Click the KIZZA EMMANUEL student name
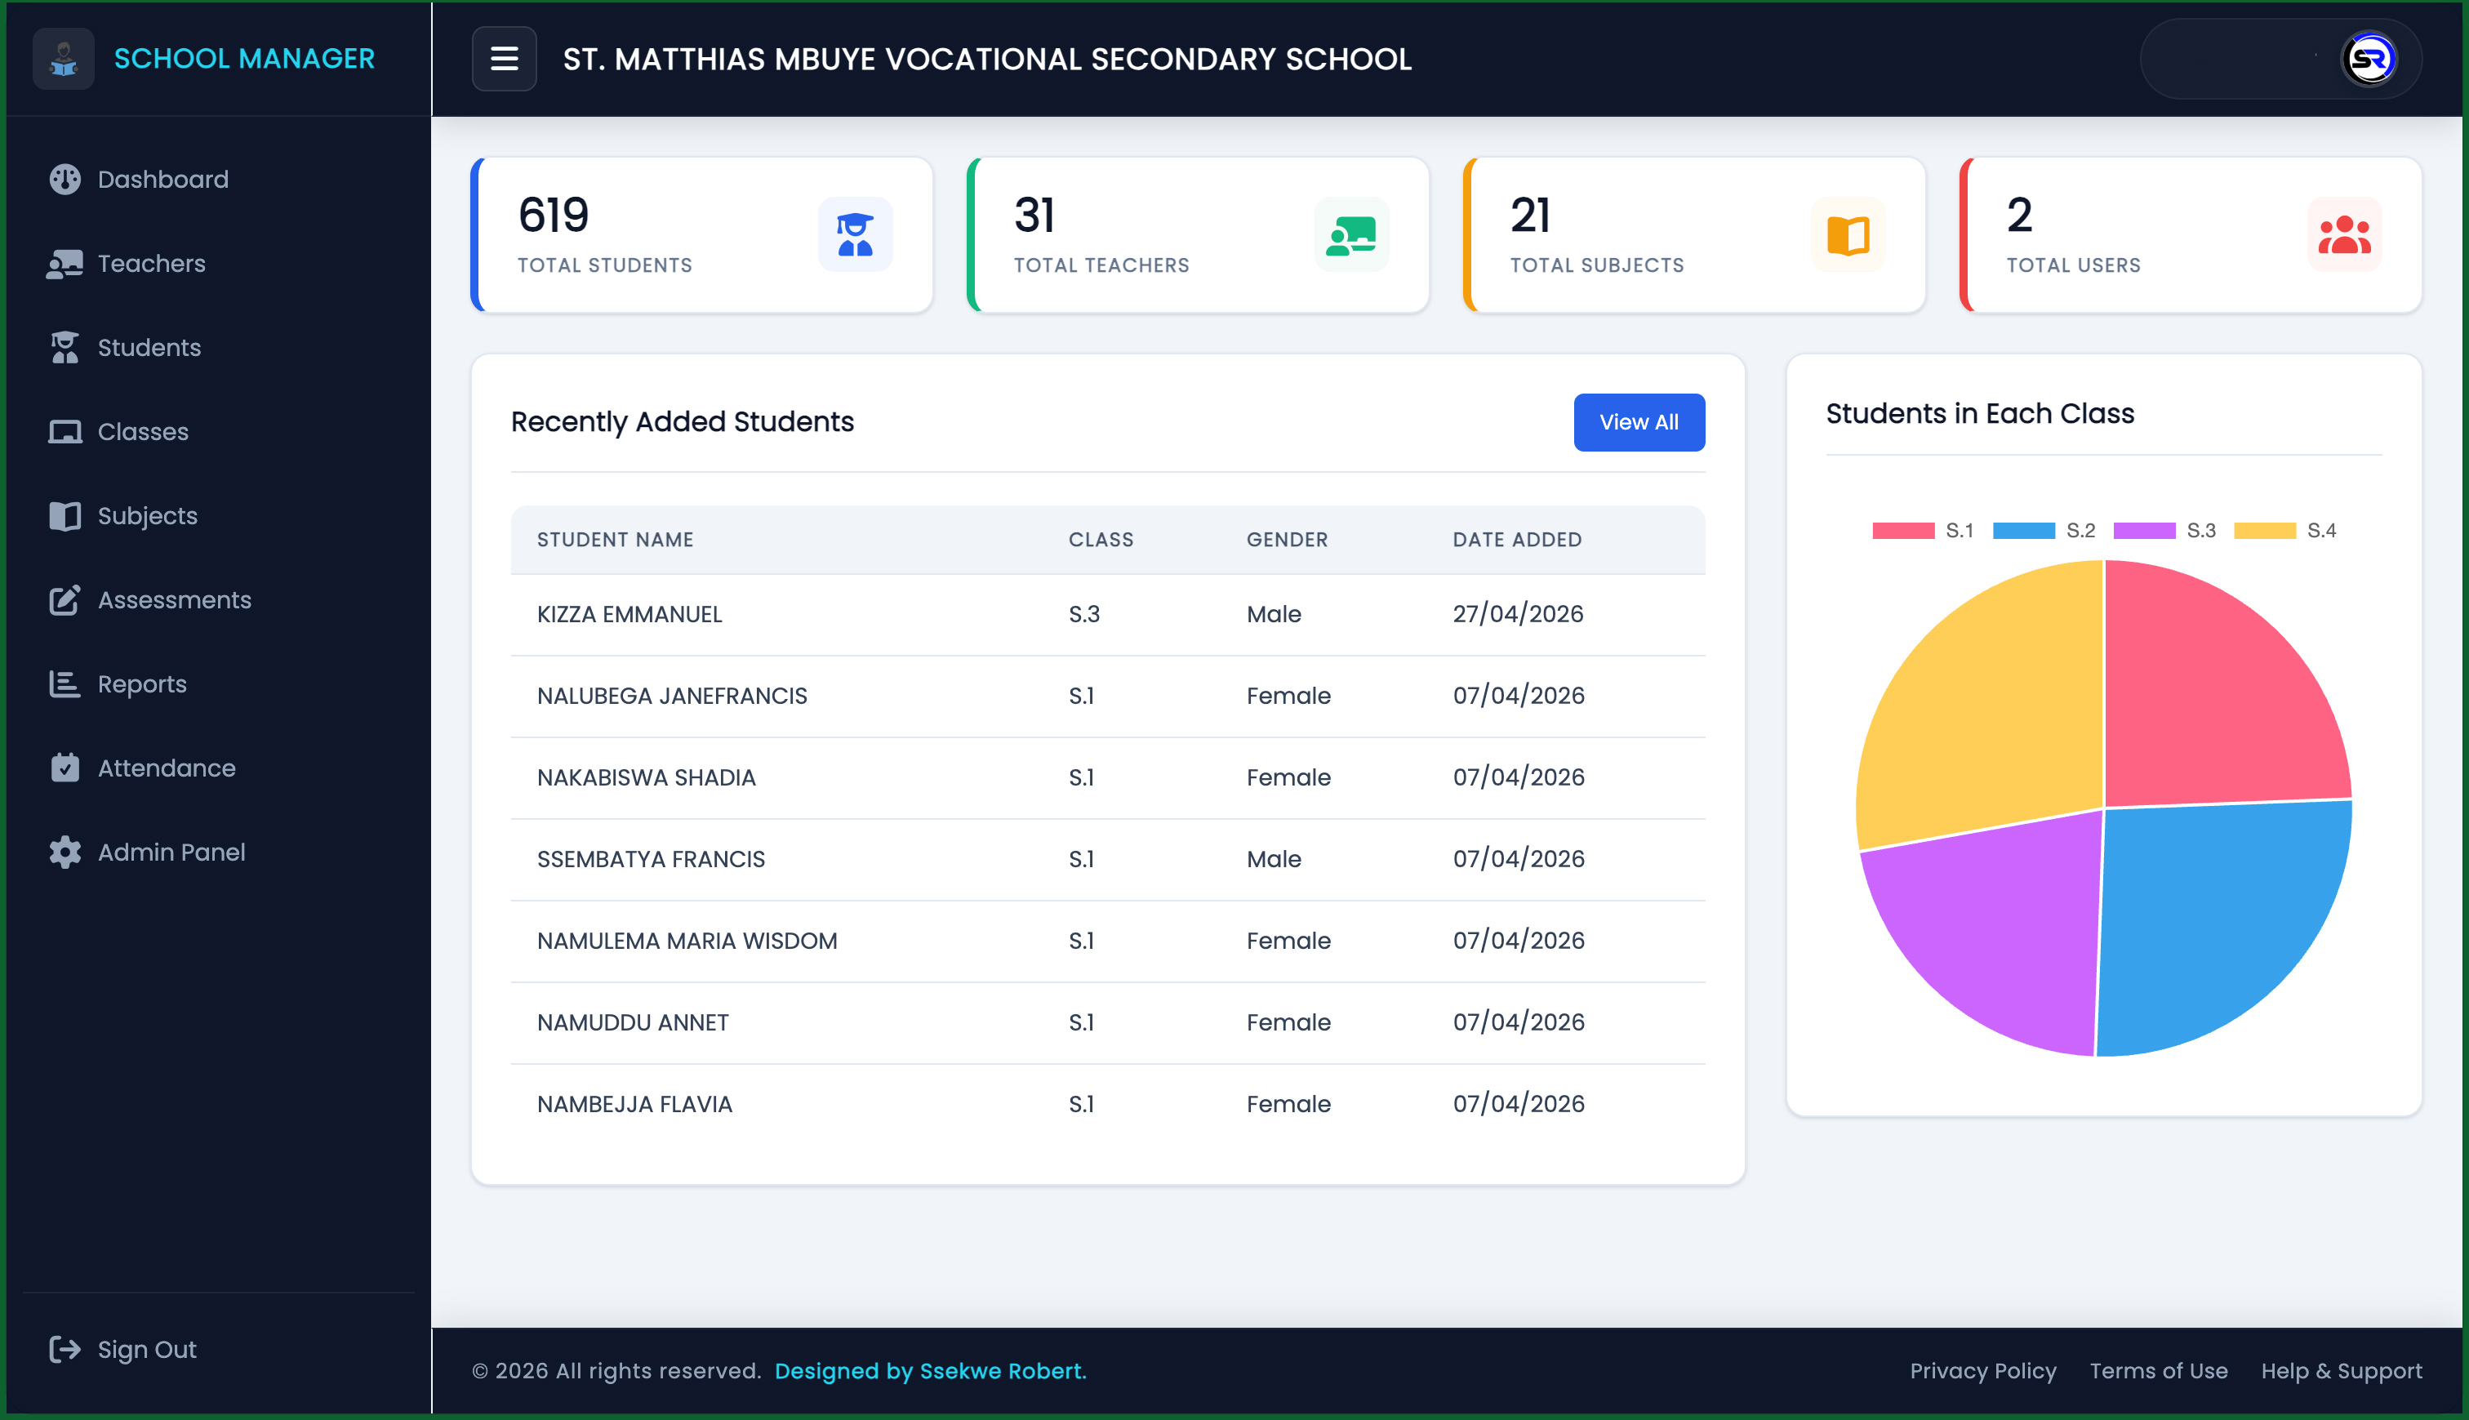Image resolution: width=2469 pixels, height=1420 pixels. click(x=629, y=614)
